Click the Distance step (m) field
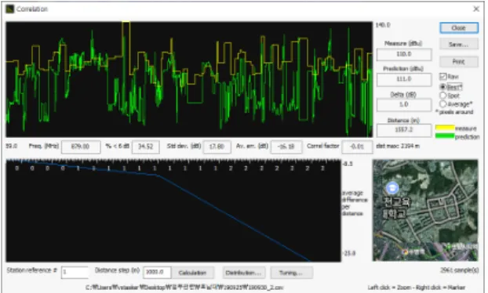488x293 pixels. [157, 273]
